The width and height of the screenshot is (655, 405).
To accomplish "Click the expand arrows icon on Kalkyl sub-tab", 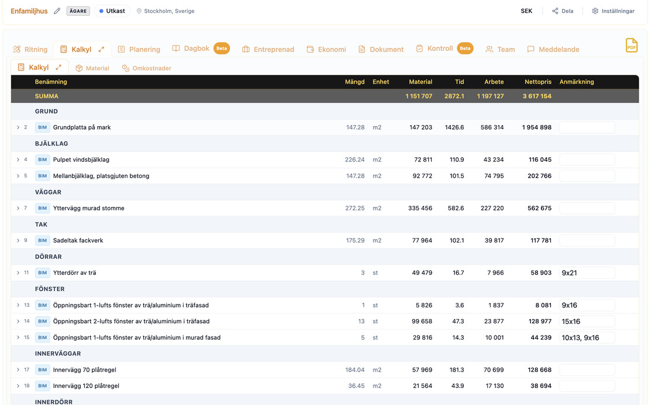I will point(58,67).
